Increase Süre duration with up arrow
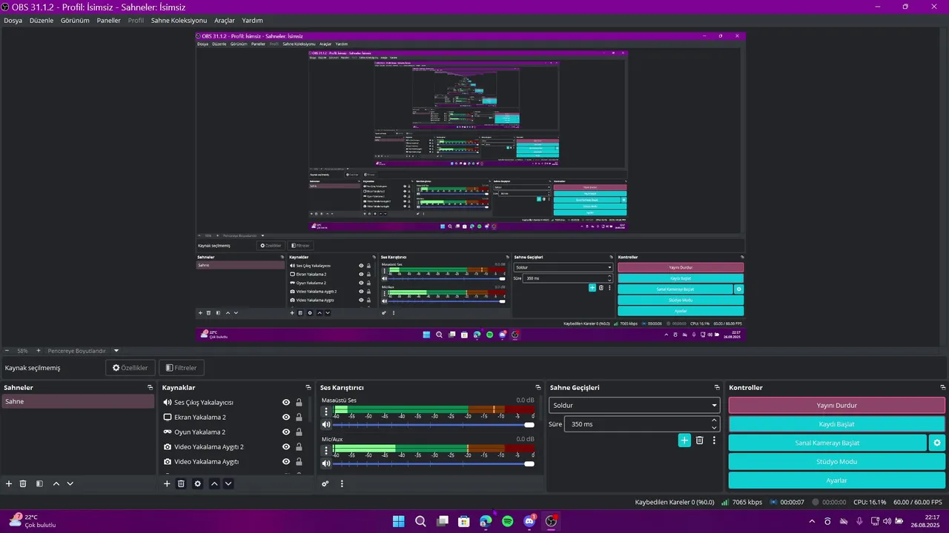949x533 pixels. coord(714,420)
